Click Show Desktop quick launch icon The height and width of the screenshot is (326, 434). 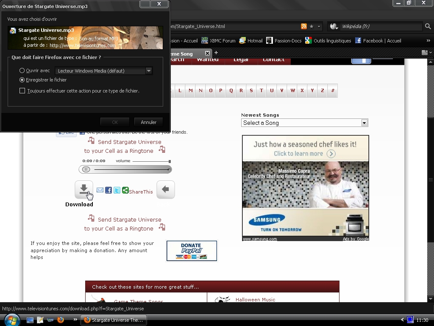[30, 320]
